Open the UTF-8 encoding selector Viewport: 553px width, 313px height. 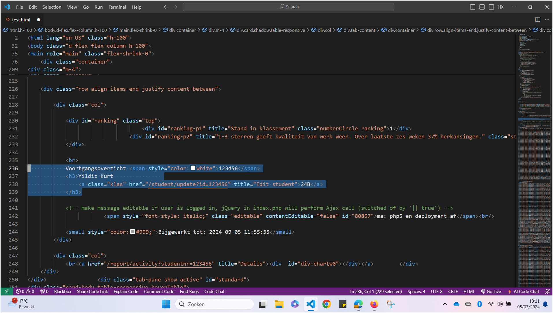437,291
